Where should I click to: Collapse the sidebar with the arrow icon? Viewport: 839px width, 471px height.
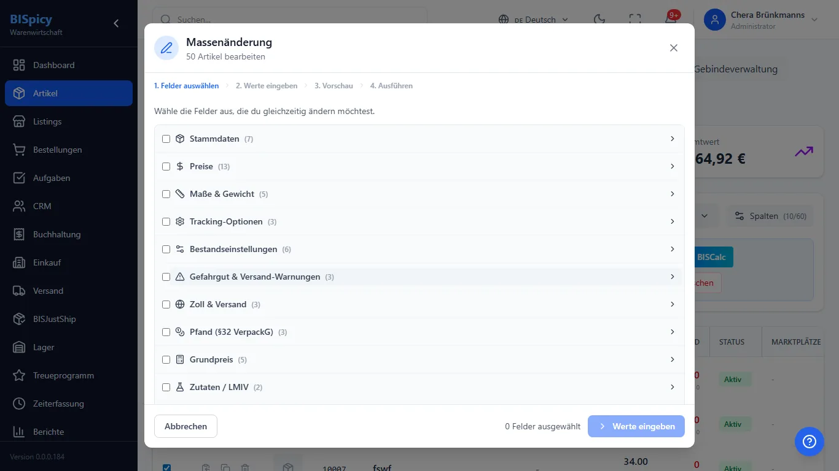(x=116, y=23)
